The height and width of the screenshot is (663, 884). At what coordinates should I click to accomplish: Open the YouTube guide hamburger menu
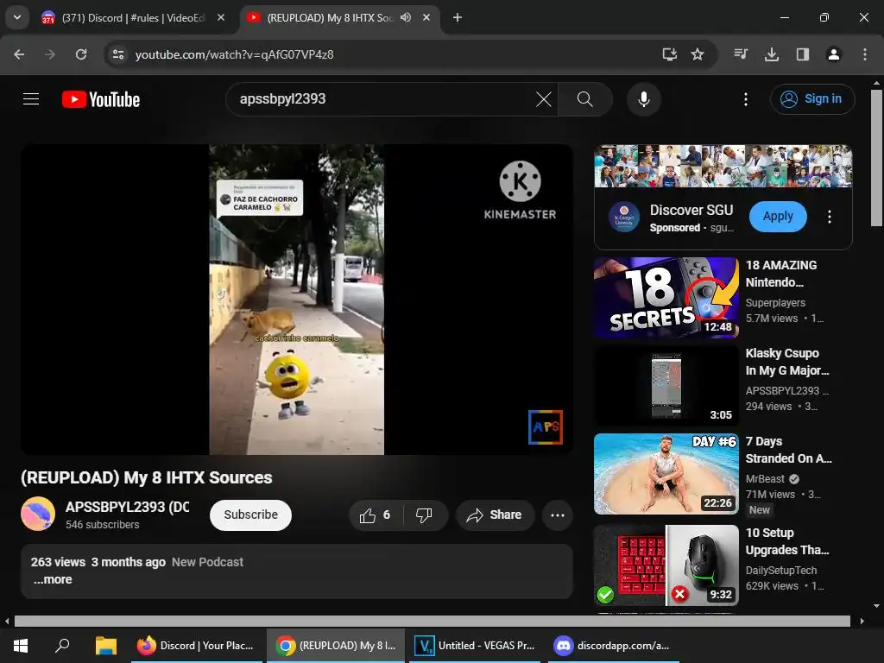point(31,99)
